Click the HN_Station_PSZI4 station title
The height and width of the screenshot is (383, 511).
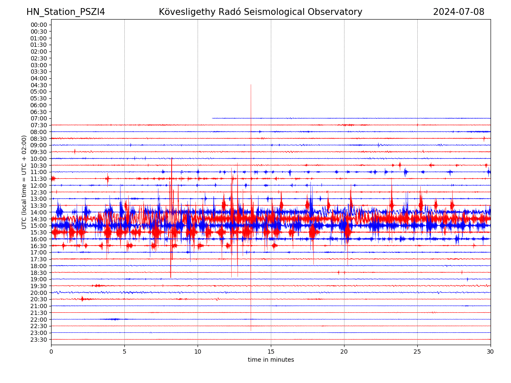(x=66, y=12)
